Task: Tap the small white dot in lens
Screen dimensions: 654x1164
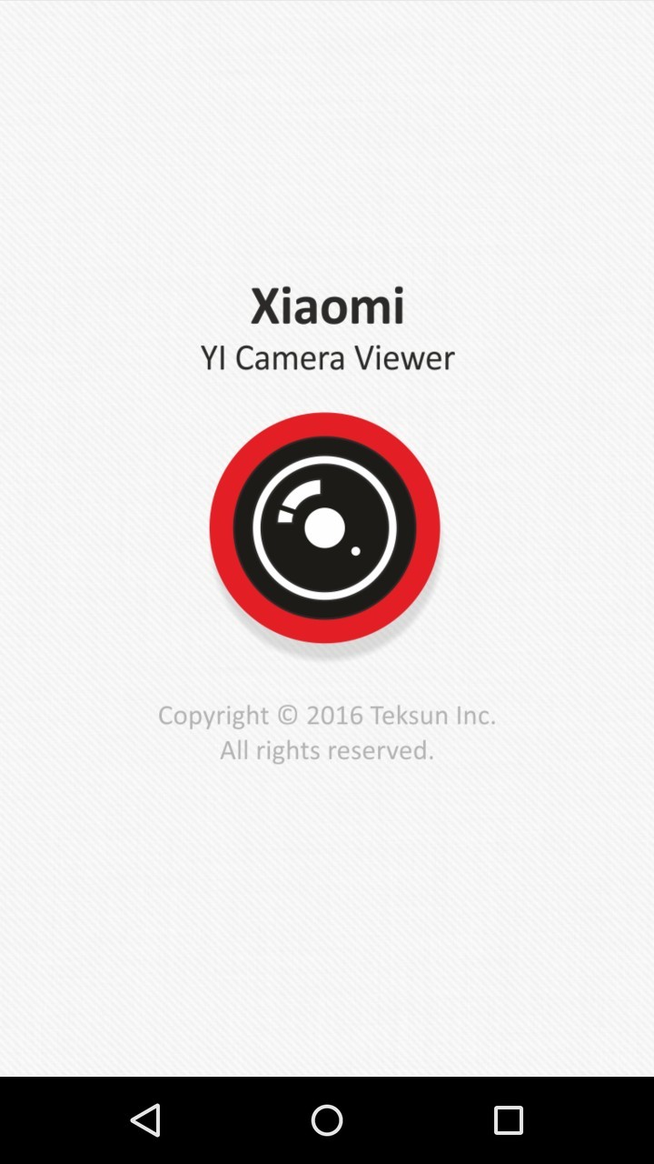Action: coord(355,551)
